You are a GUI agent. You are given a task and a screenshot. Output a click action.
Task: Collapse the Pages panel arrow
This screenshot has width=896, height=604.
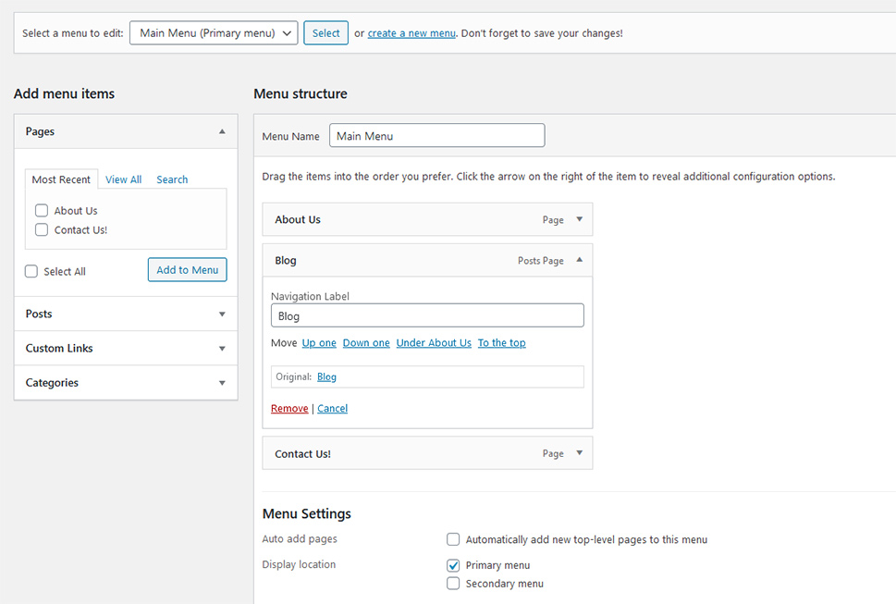[x=222, y=131]
